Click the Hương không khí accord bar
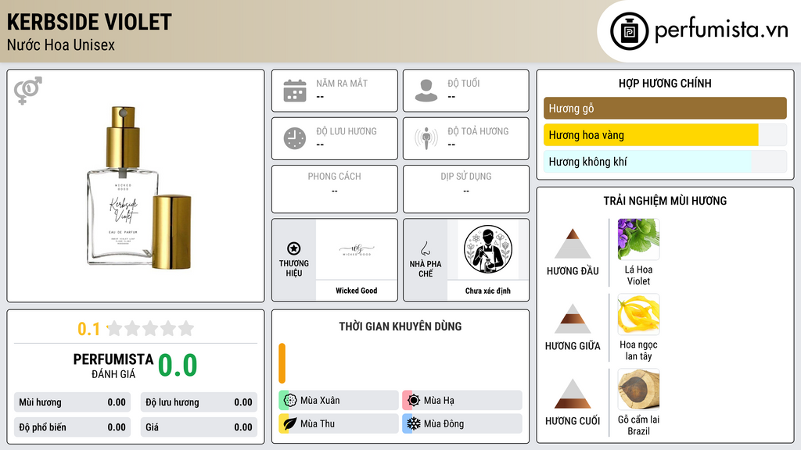 (665, 162)
